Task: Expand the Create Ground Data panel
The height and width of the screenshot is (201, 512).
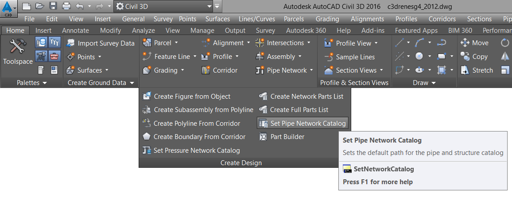Action: point(101,83)
